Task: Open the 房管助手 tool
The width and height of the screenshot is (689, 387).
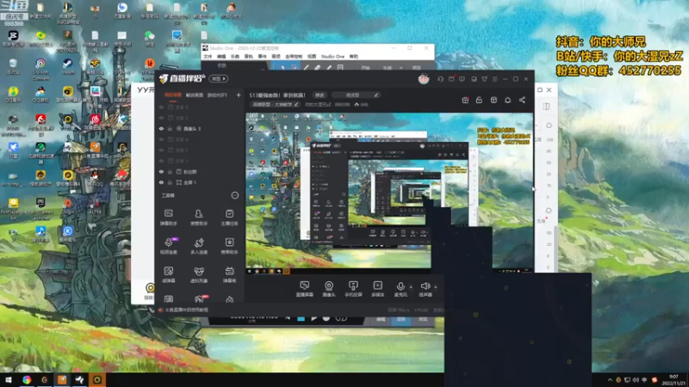Action: coord(199,218)
